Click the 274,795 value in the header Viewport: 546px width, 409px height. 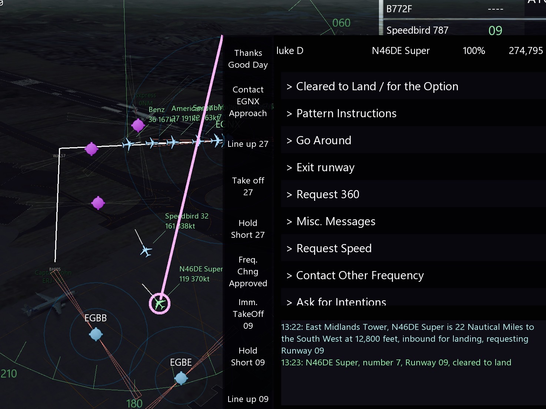click(x=526, y=51)
